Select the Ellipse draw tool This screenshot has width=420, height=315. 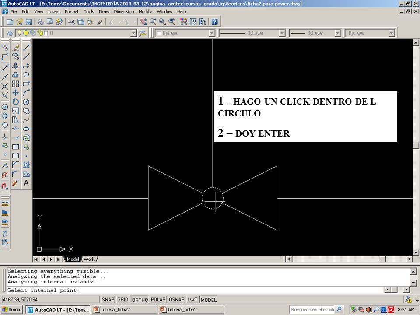coord(26,129)
